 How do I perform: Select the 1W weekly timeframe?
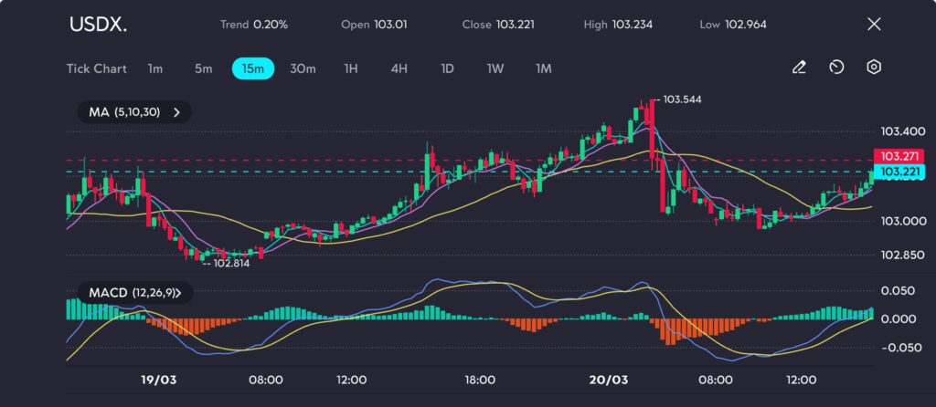click(x=495, y=68)
